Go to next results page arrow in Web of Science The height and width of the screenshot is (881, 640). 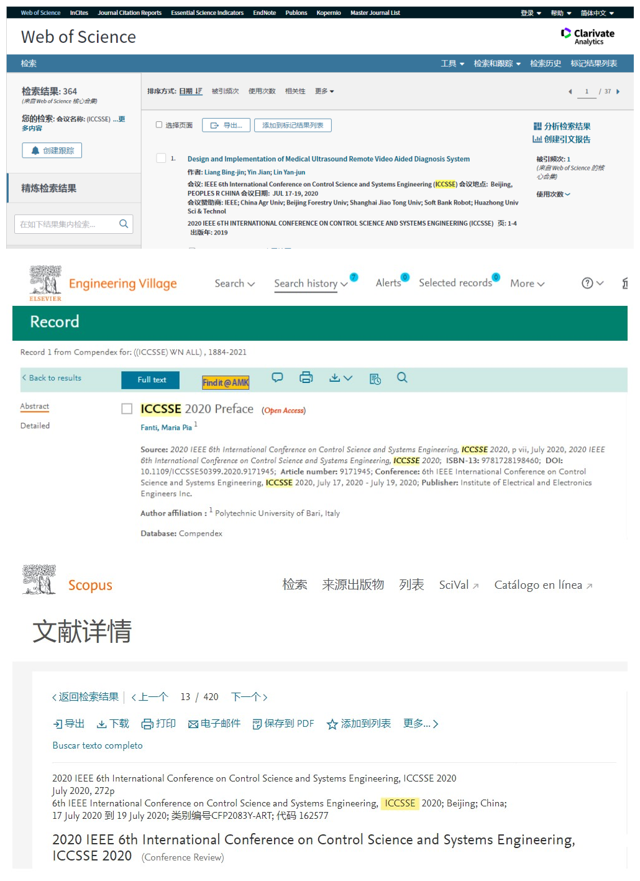(618, 92)
